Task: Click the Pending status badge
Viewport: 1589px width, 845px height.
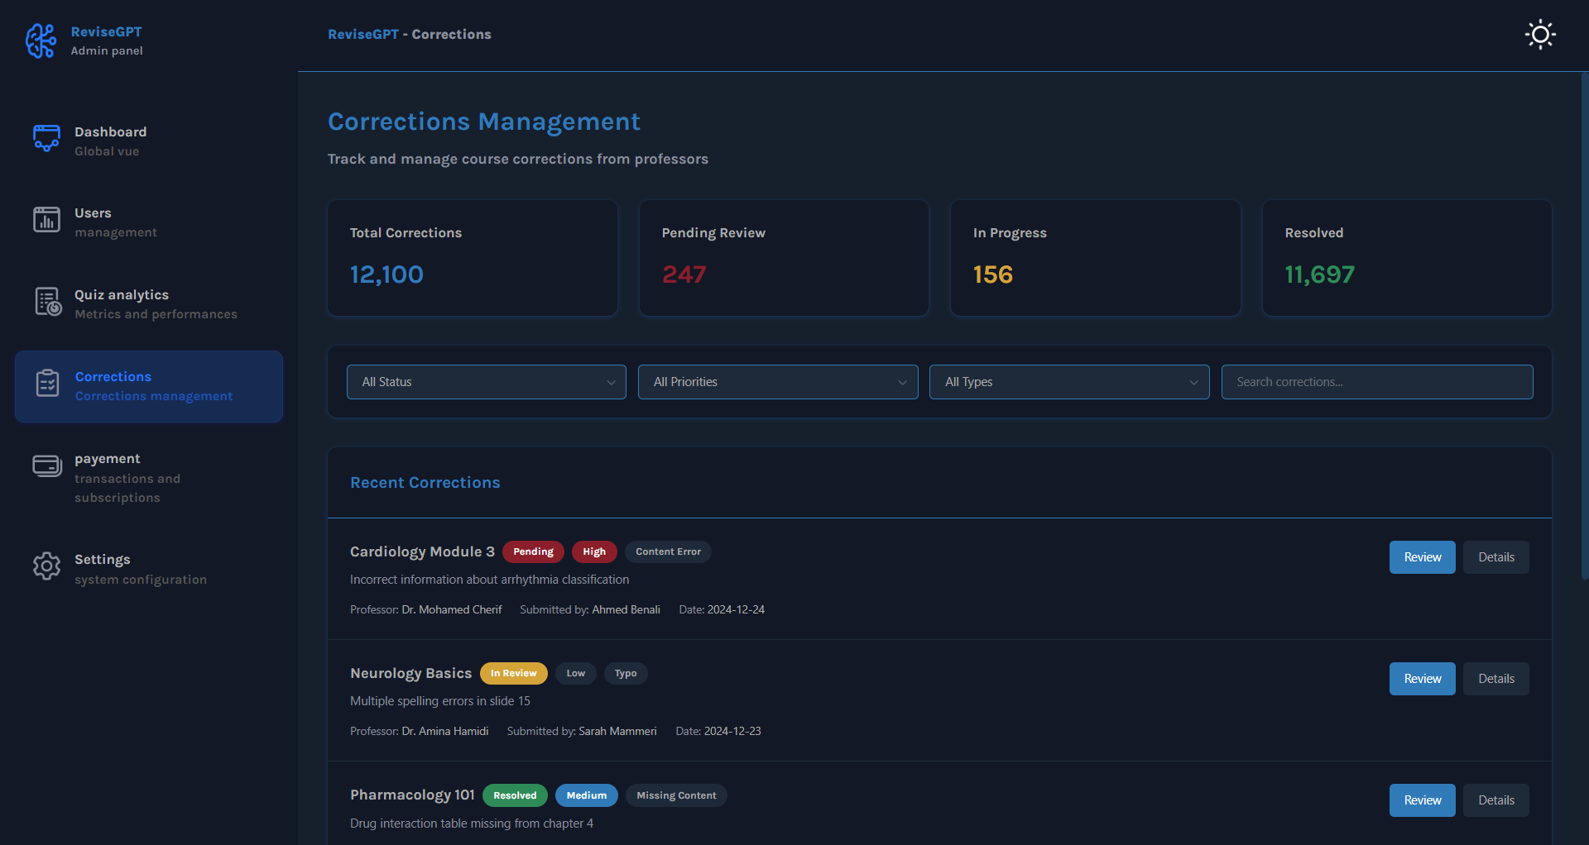Action: coord(533,551)
